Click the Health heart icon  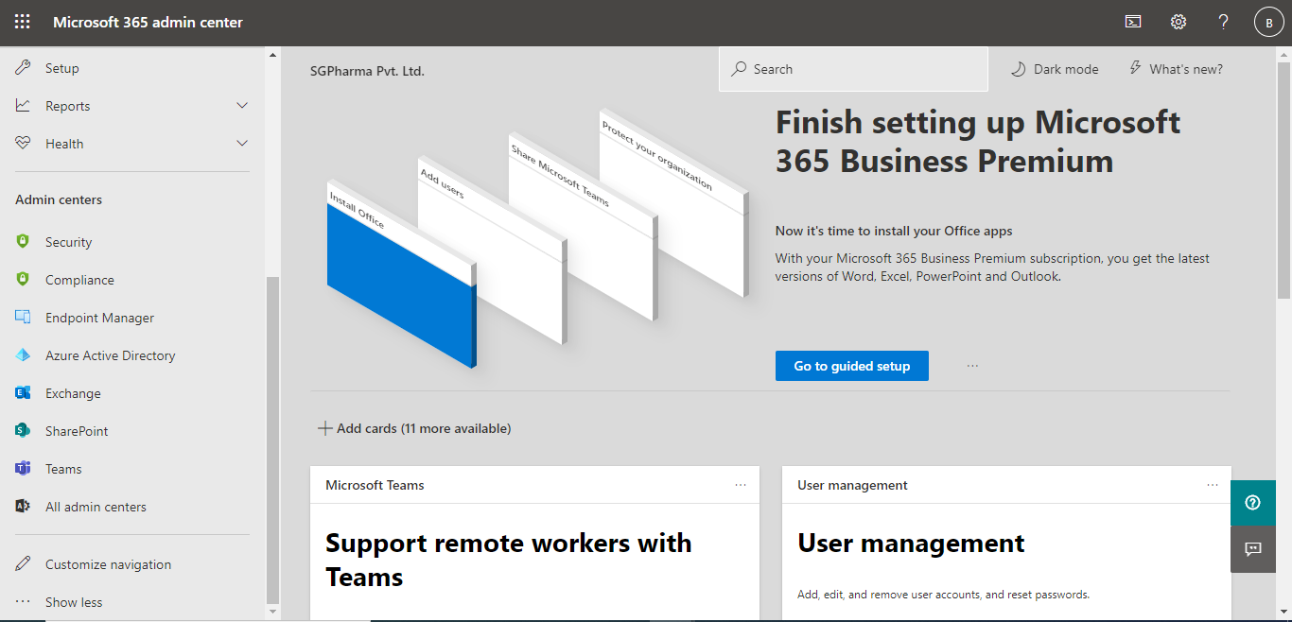point(24,144)
